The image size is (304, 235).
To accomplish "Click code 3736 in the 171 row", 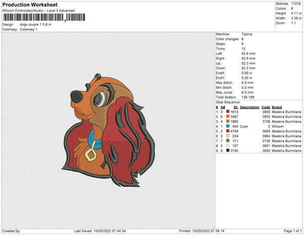I will coord(266,141).
